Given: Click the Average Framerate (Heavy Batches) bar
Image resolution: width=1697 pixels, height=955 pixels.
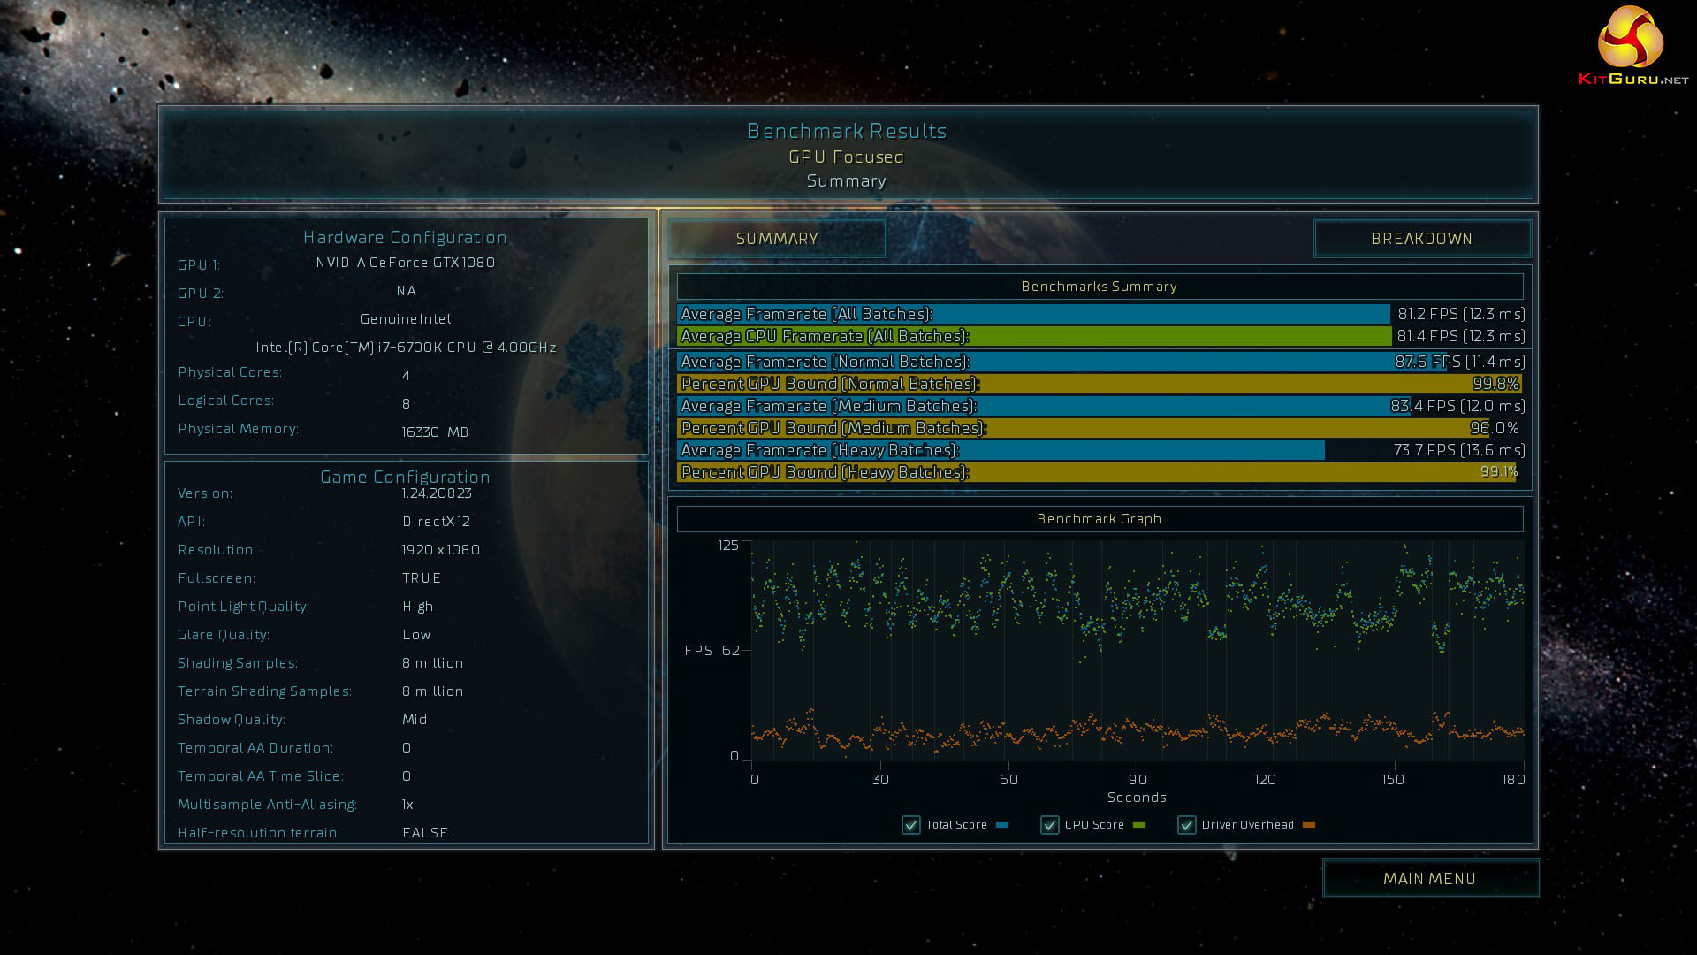Looking at the screenshot, I should (x=999, y=450).
